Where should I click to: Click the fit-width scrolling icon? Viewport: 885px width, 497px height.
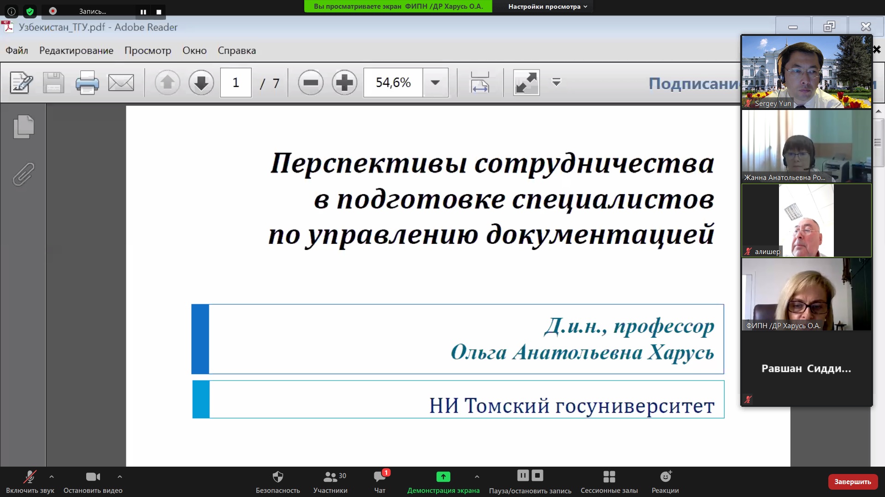pyautogui.click(x=479, y=83)
